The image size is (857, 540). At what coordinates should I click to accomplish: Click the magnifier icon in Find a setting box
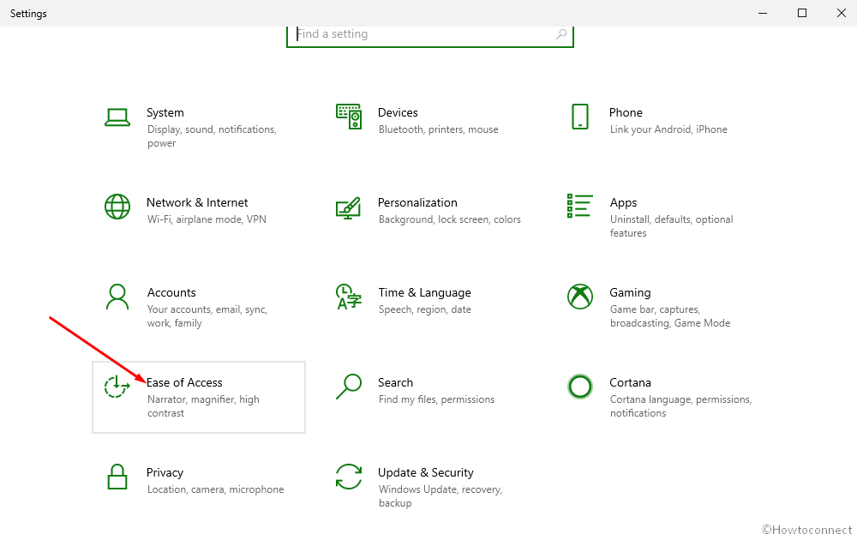(560, 34)
